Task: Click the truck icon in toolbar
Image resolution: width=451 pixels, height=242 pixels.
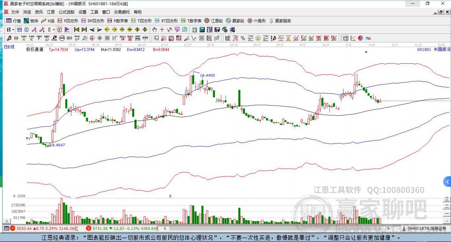Action: click(232, 29)
